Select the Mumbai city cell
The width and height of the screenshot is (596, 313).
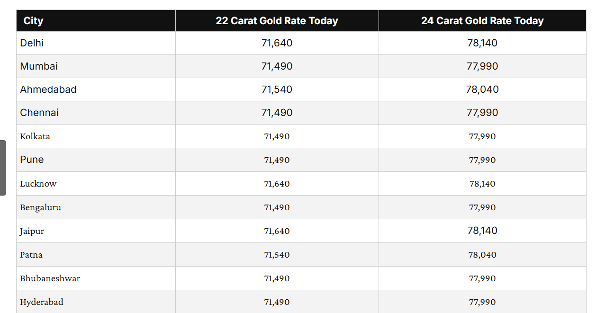pos(39,66)
